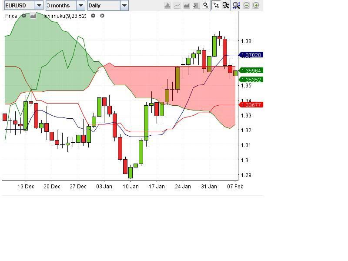The image size is (348, 261).
Task: Click the 03 Jan date label
Action: tap(104, 187)
